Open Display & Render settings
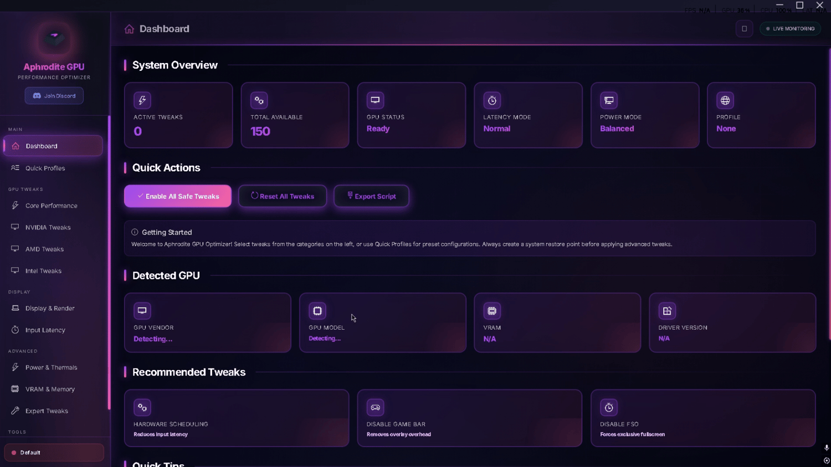 coord(49,308)
